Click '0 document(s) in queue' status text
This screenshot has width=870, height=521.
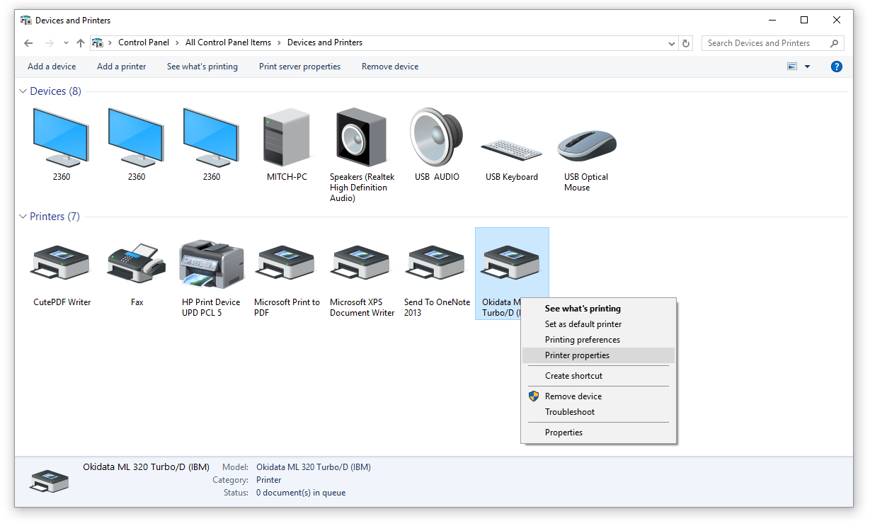[x=301, y=493]
